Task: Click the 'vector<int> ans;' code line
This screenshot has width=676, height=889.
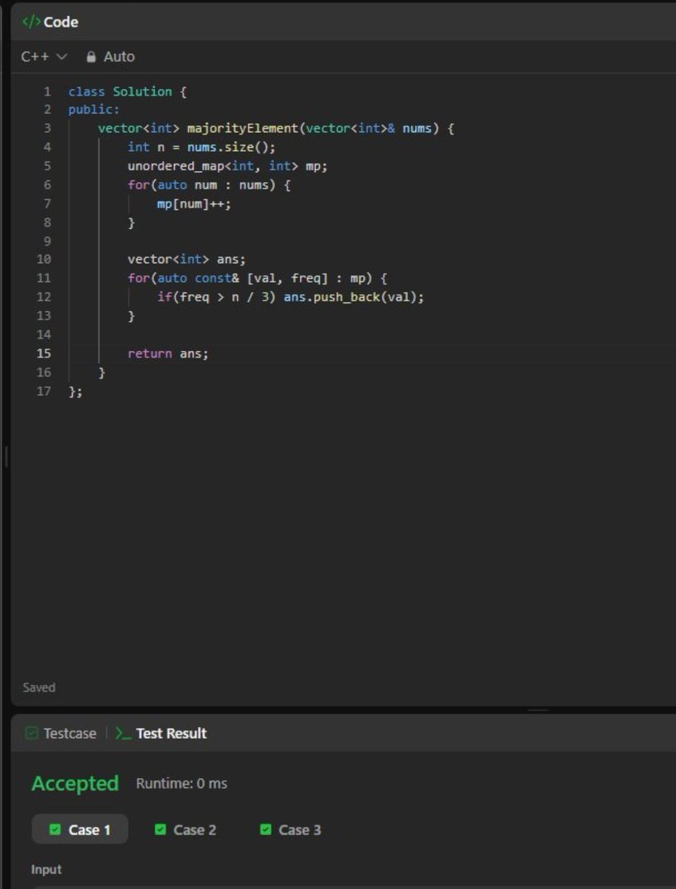Action: [187, 260]
